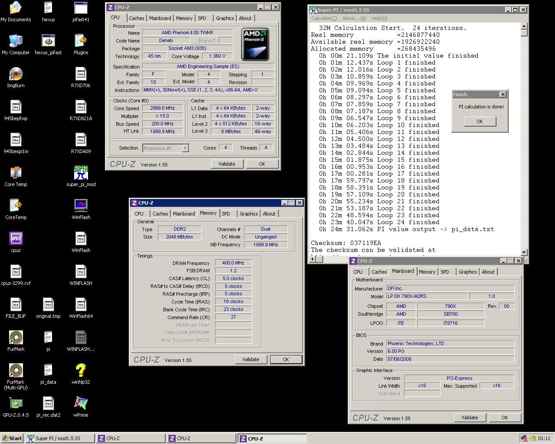Open the R7XD706 desktop file

81,77
